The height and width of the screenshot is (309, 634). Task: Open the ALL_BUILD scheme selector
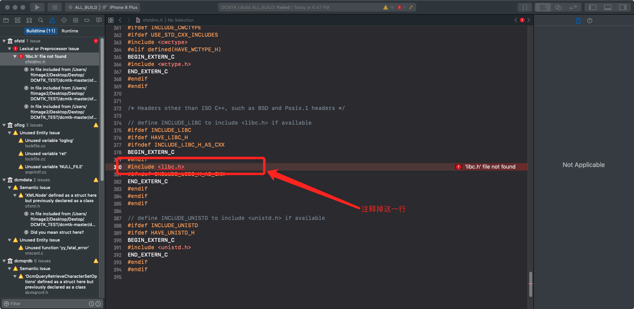click(x=83, y=7)
